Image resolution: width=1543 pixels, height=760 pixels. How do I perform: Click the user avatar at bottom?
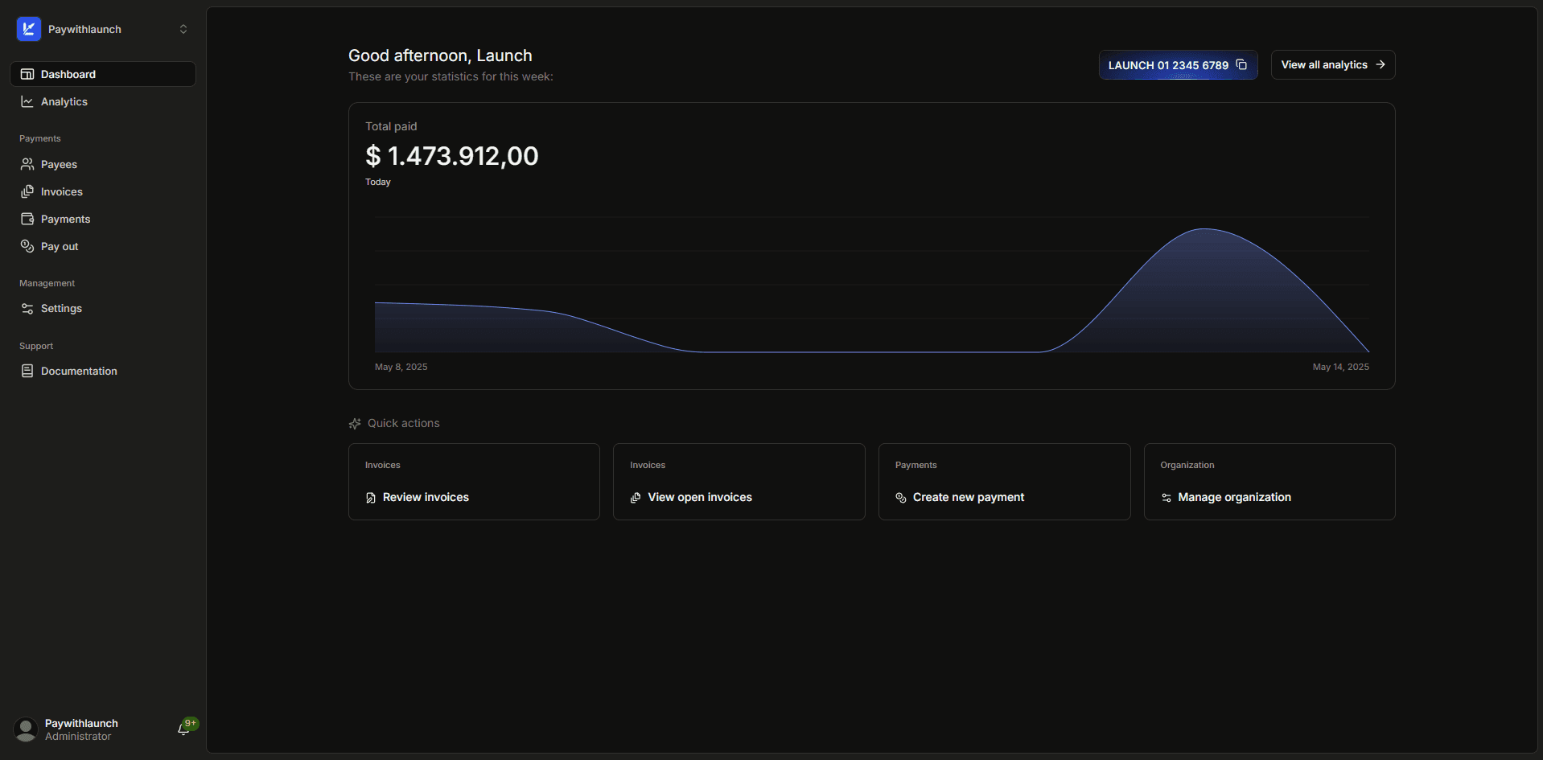(x=26, y=729)
